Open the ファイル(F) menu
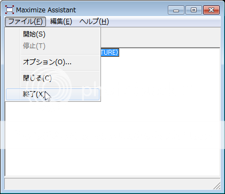Screen dimensions: 225x194 (x=25, y=21)
